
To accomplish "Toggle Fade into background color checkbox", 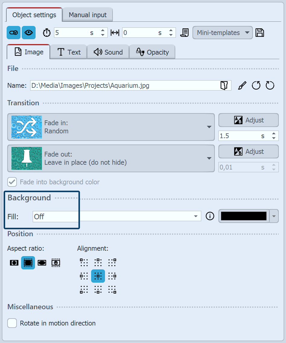I will coord(12,182).
